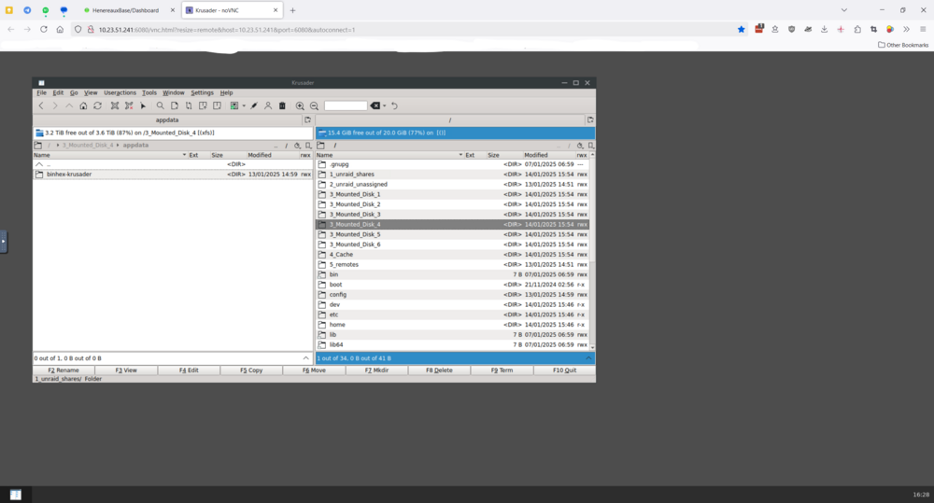The width and height of the screenshot is (934, 503).
Task: Click the F8 Delete button
Action: [439, 370]
